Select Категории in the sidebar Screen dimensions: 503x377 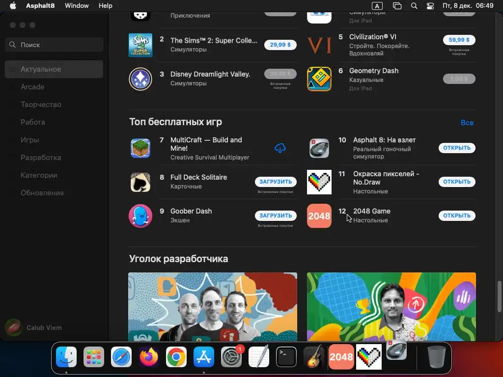tap(54, 175)
